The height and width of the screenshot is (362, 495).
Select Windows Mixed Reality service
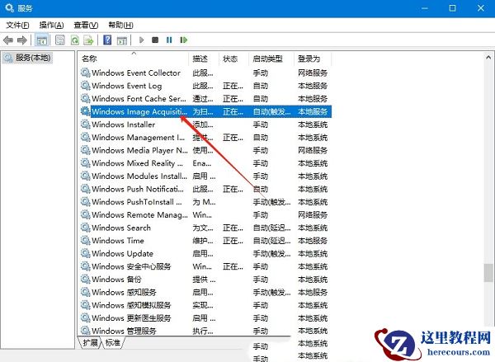205,163
